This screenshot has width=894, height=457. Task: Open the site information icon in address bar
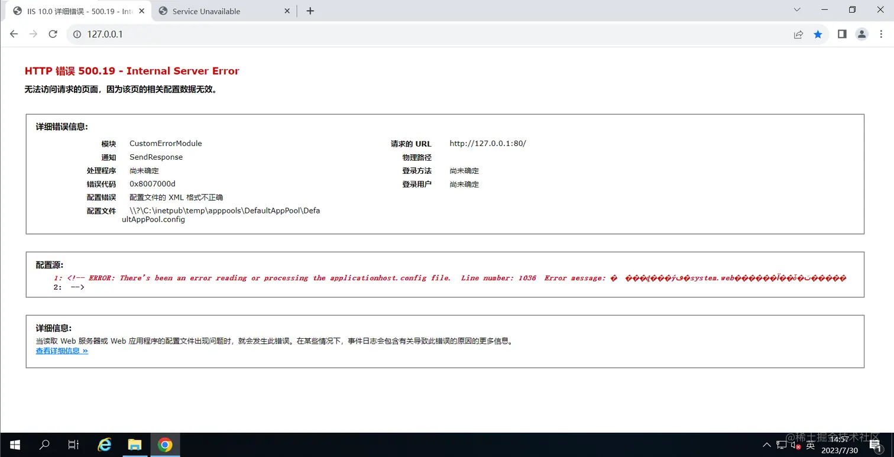pyautogui.click(x=77, y=34)
